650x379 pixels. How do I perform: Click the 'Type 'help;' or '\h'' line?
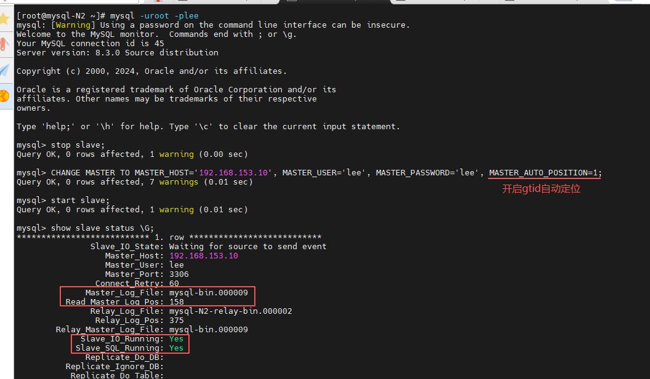pyautogui.click(x=208, y=126)
